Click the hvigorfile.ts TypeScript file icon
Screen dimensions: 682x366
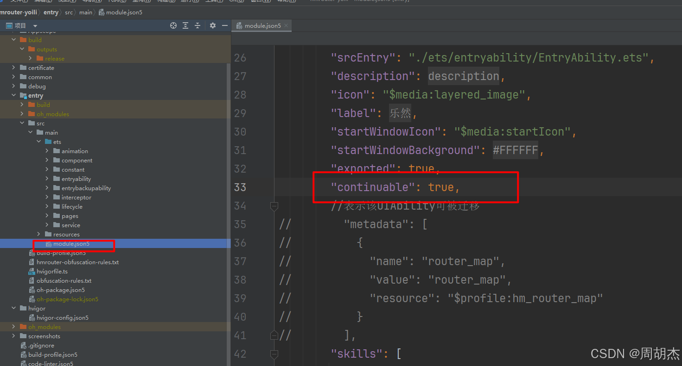(32, 271)
